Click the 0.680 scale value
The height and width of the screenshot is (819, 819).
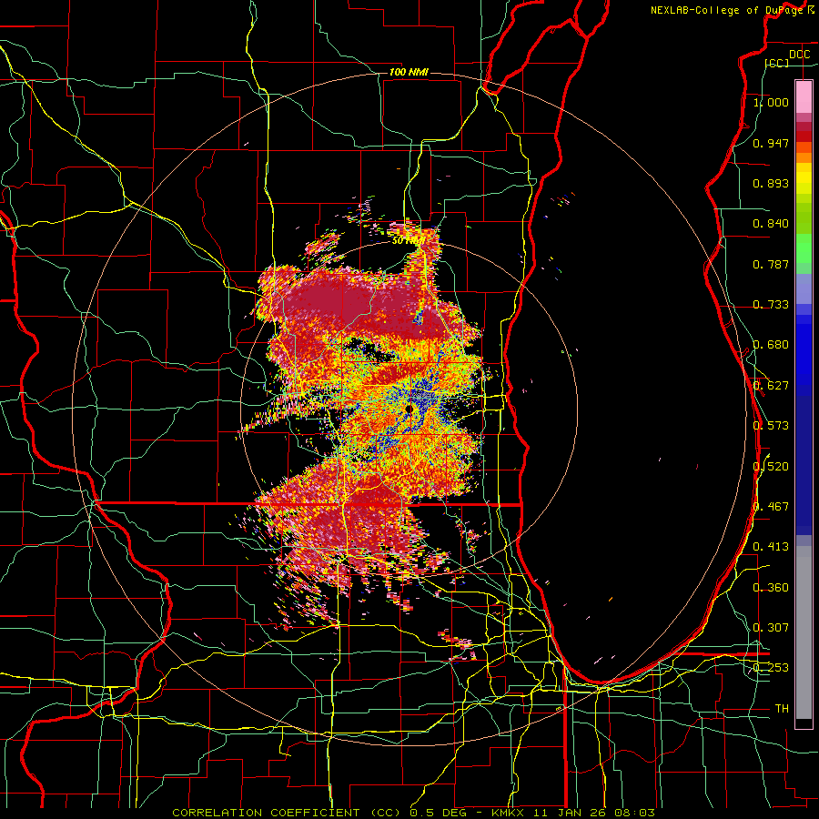pos(771,345)
